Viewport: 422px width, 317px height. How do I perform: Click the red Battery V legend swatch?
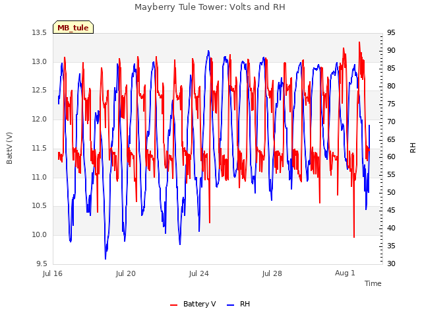174,304
